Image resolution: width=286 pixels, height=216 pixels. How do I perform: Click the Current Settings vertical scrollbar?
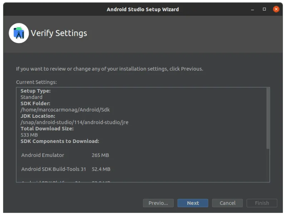(268, 118)
